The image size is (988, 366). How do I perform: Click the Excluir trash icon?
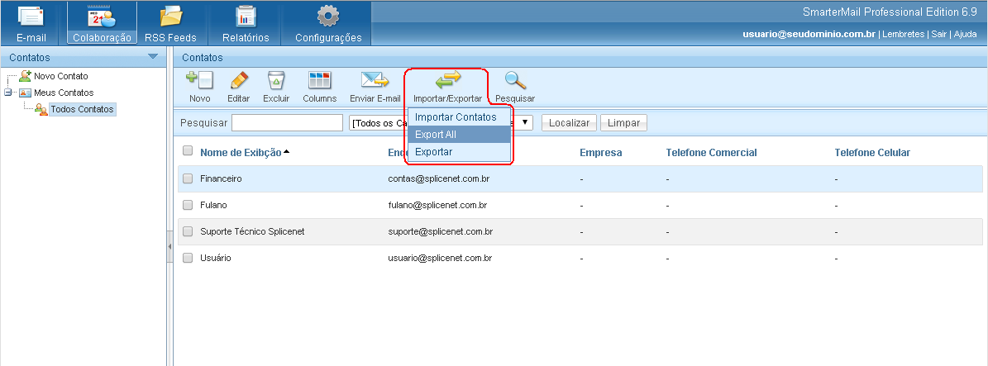click(x=276, y=81)
